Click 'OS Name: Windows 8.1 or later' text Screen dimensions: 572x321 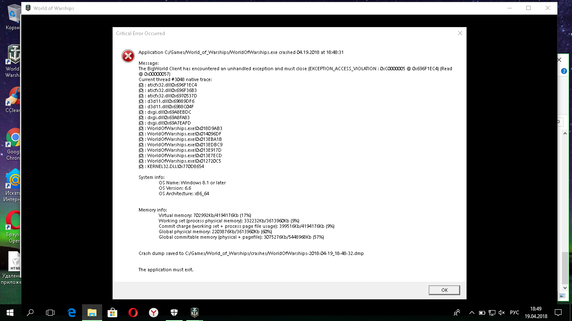click(x=192, y=183)
